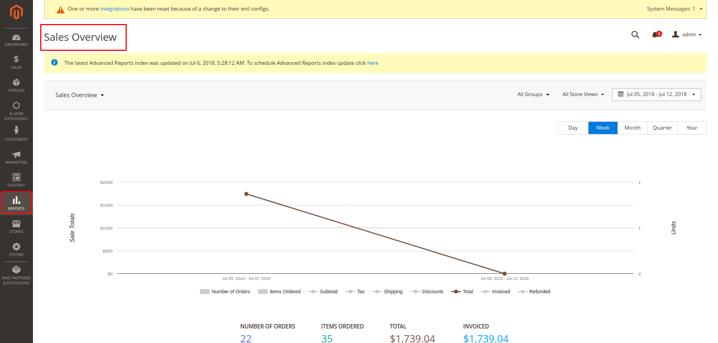Click the search magnifier icon
This screenshot has height=343, width=718.
coord(635,35)
